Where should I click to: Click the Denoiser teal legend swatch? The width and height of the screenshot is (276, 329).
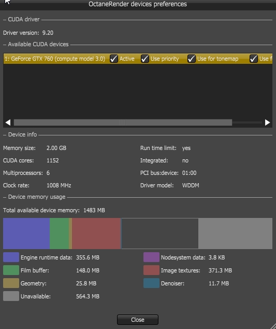[151, 283]
